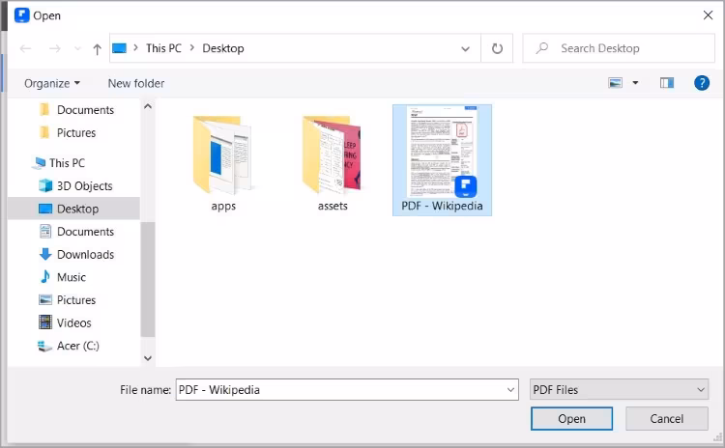The image size is (725, 448).
Task: Click the Forward navigation arrow
Action: pos(54,48)
